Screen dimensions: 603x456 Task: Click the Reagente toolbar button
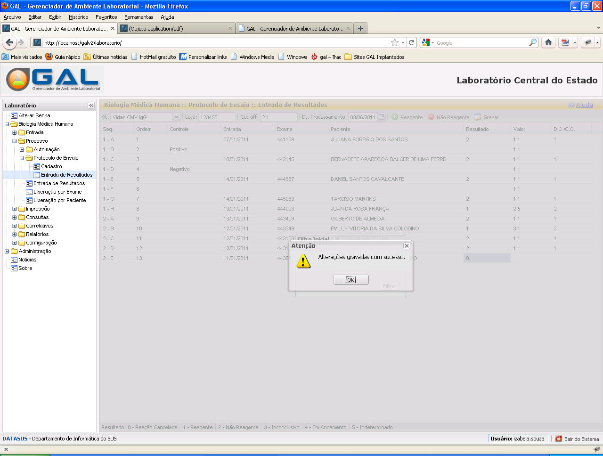click(407, 117)
